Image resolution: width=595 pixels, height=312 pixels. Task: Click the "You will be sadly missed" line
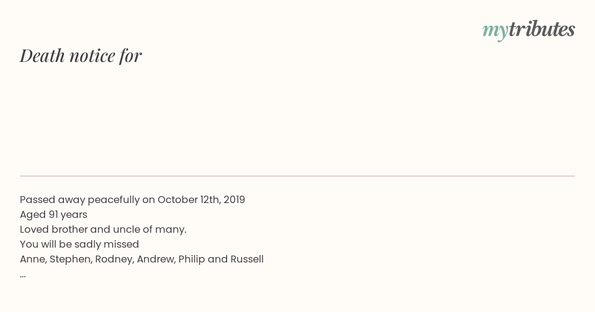[x=79, y=244]
